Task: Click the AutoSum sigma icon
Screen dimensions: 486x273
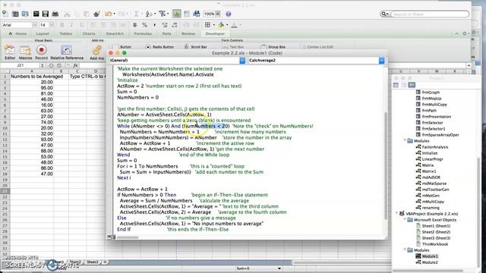Action: (136, 14)
